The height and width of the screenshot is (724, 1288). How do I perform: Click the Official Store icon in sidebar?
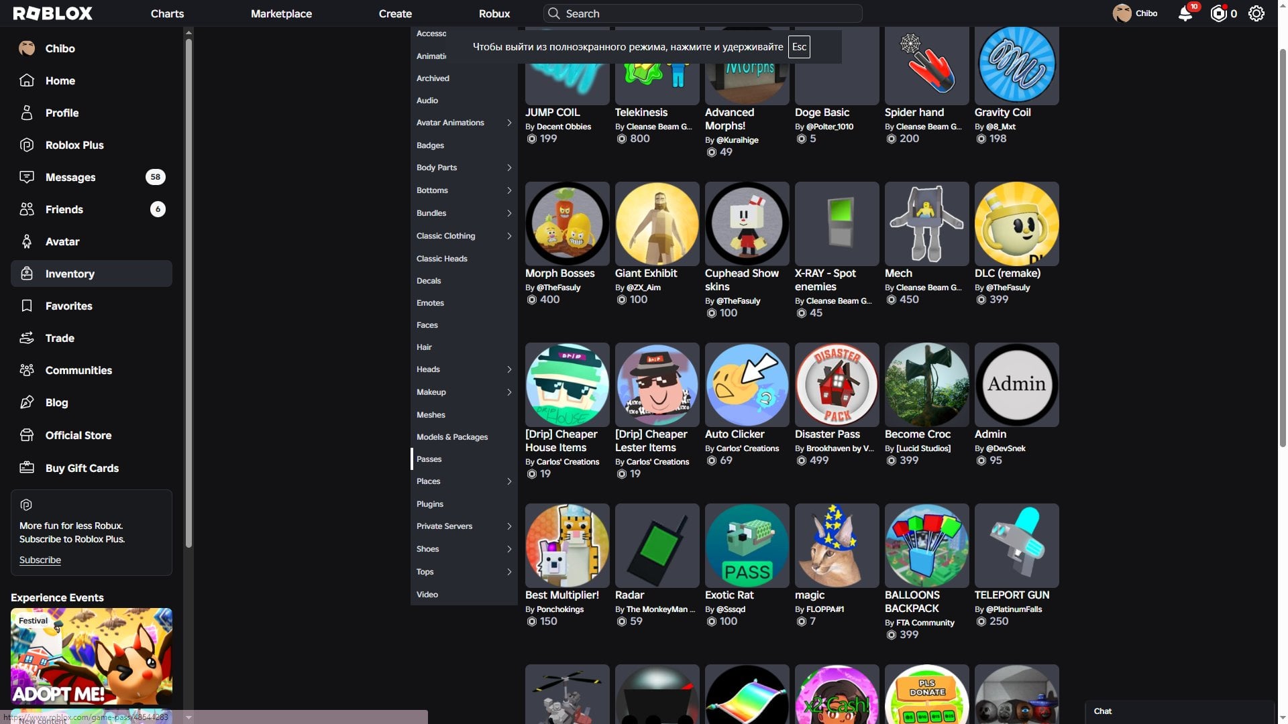click(x=27, y=435)
